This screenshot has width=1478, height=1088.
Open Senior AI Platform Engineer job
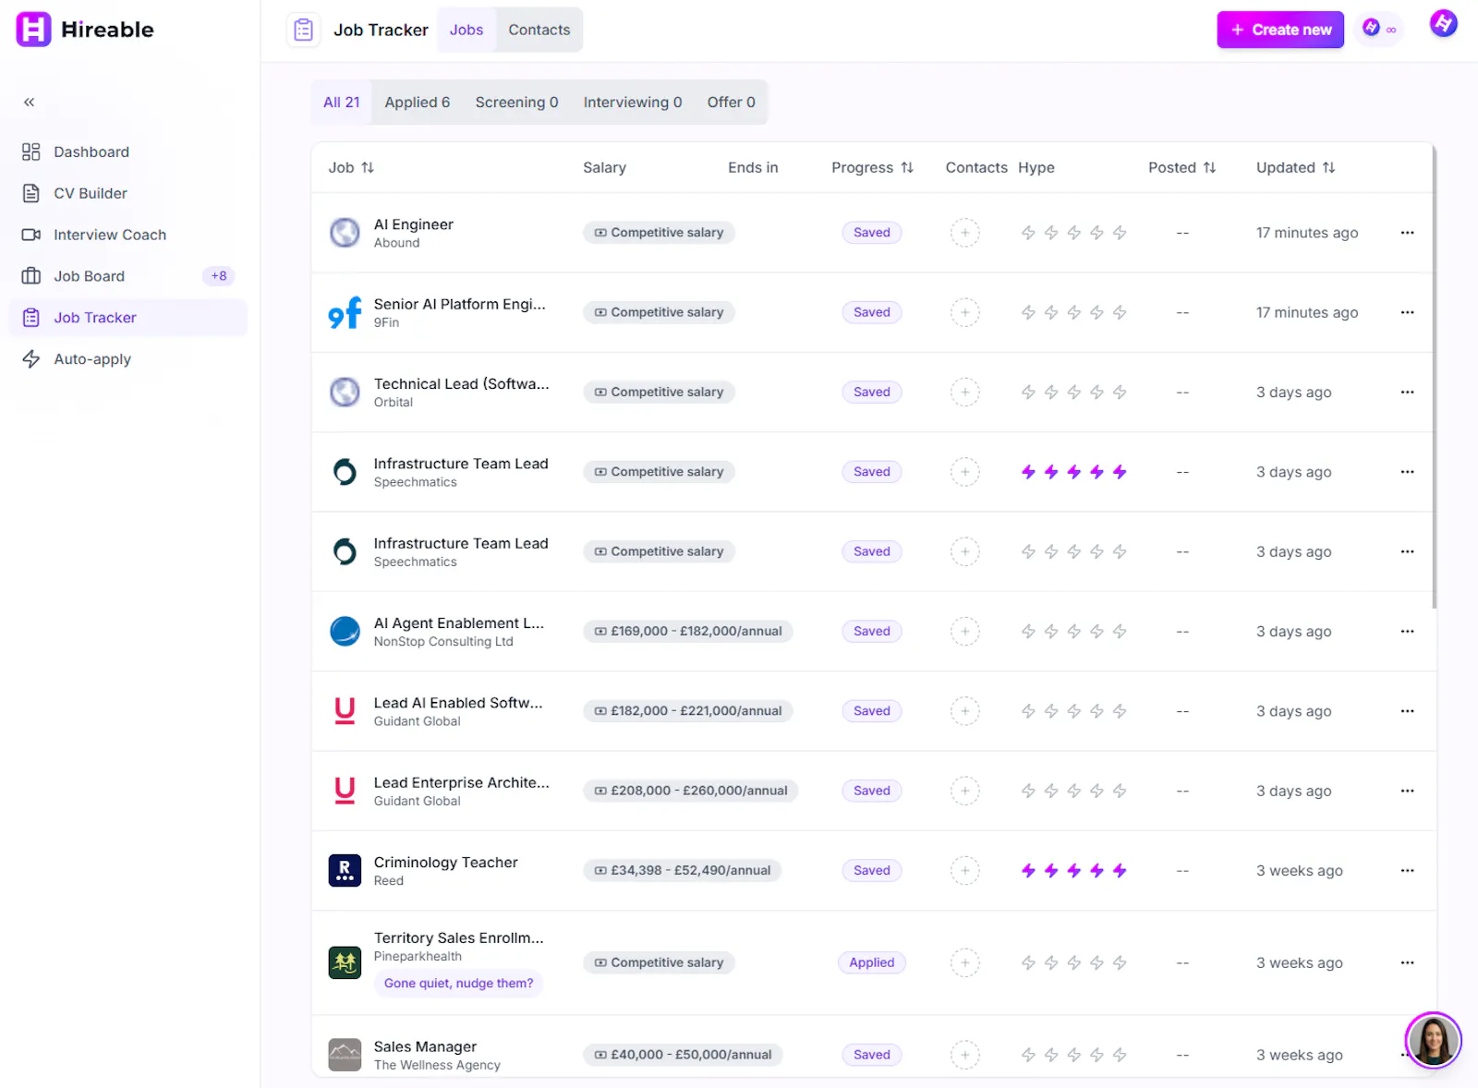click(x=460, y=304)
